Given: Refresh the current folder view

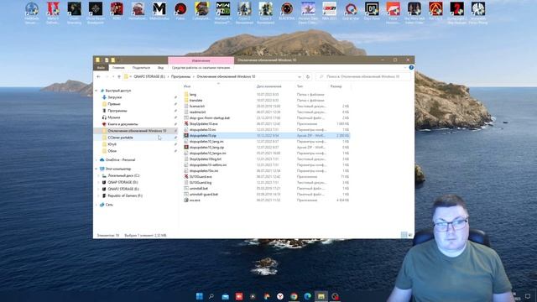Looking at the screenshot, I should tap(308, 76).
